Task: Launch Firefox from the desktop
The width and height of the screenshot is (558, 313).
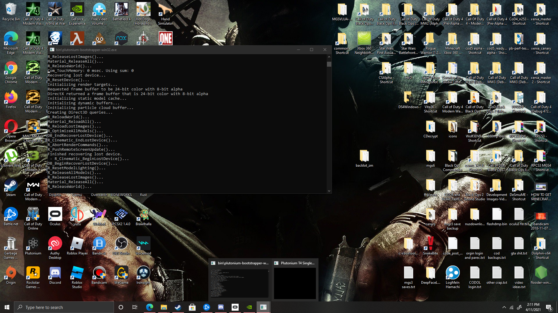Action: pos(11,100)
